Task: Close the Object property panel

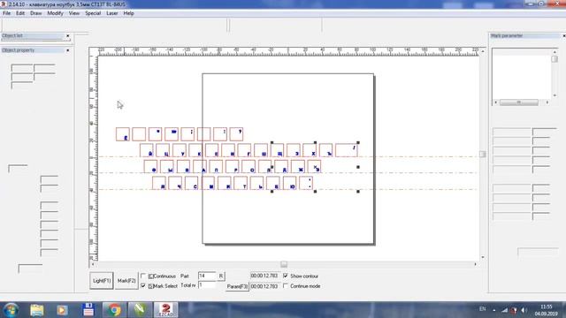Action: pos(67,50)
